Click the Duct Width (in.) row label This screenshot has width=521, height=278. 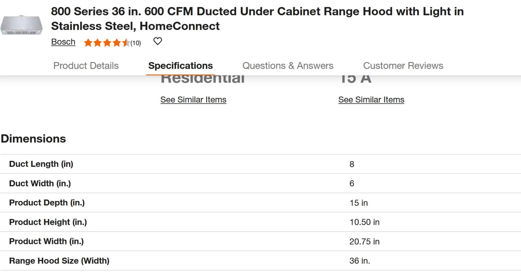tap(40, 183)
